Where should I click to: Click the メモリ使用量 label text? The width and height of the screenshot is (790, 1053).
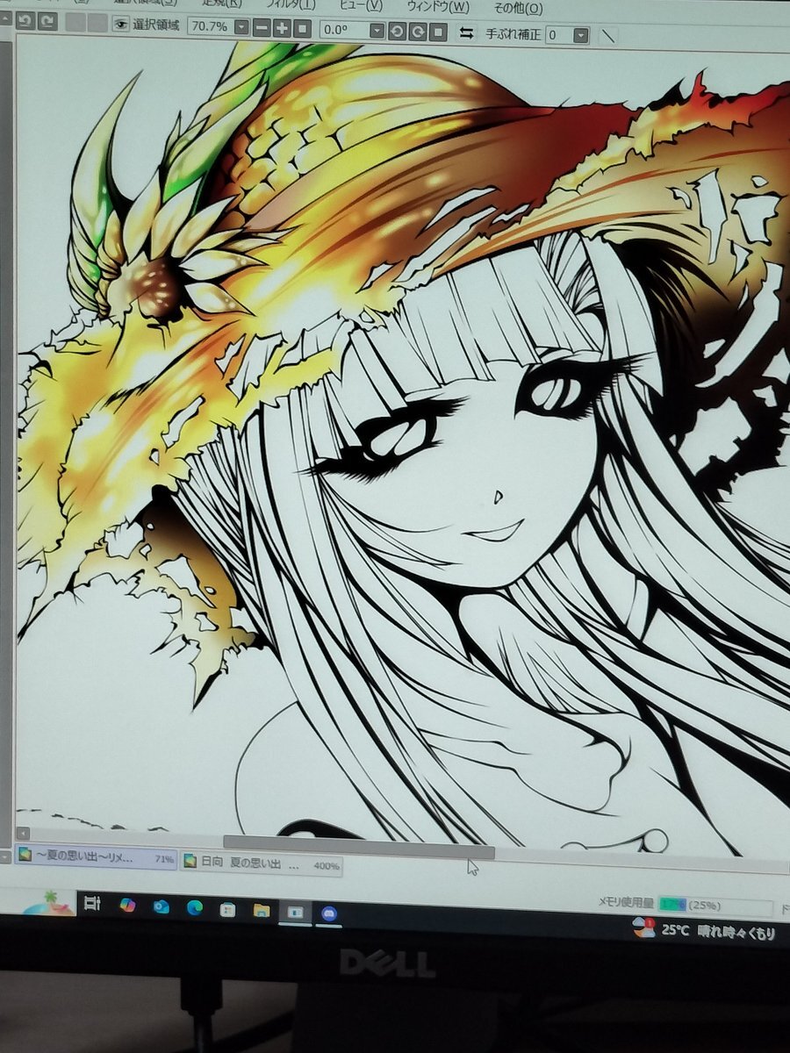click(625, 902)
